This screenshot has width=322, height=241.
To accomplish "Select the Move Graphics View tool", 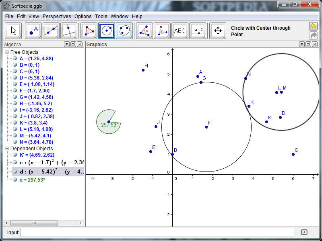I will [x=218, y=31].
